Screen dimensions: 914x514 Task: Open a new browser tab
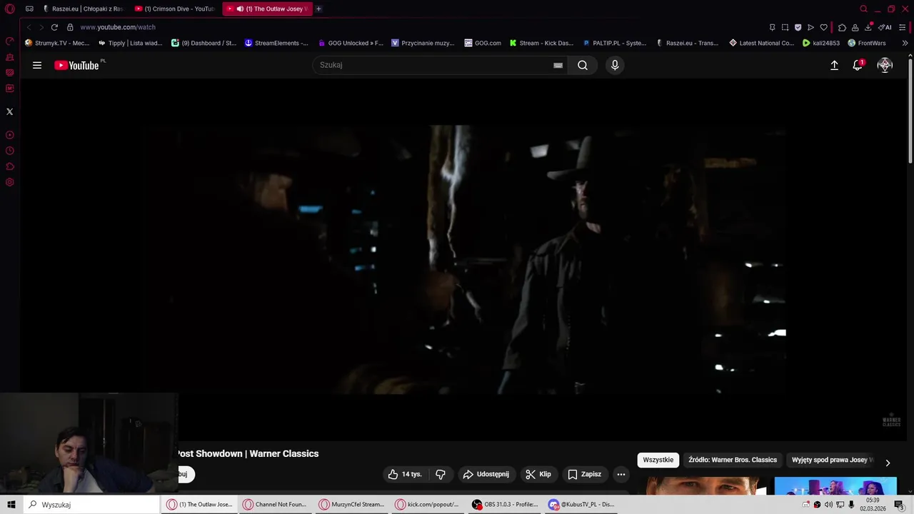click(x=318, y=9)
